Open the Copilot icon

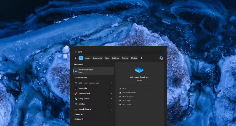[161, 58]
